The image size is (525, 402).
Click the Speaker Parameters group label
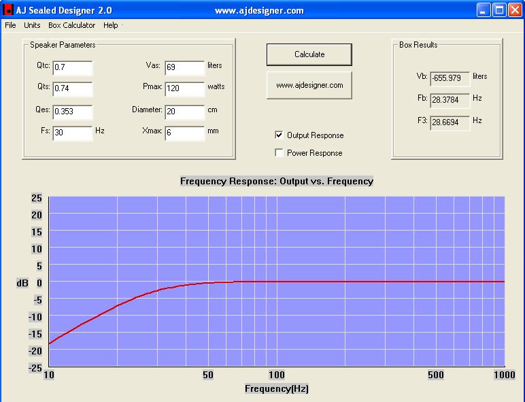pyautogui.click(x=63, y=45)
